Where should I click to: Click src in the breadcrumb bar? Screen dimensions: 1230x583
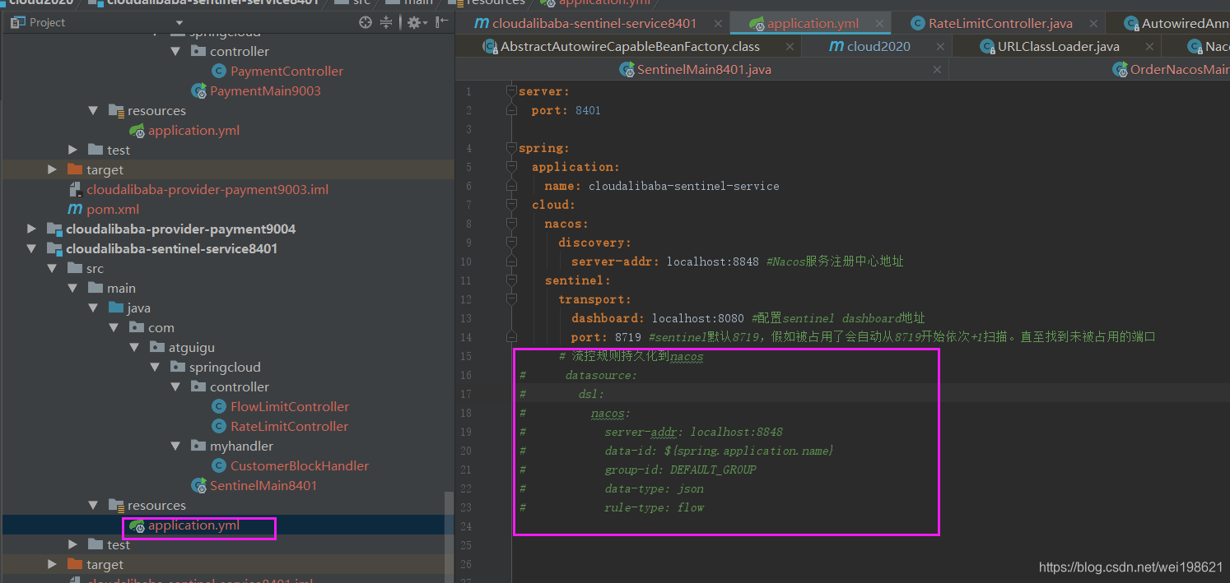coord(361,2)
